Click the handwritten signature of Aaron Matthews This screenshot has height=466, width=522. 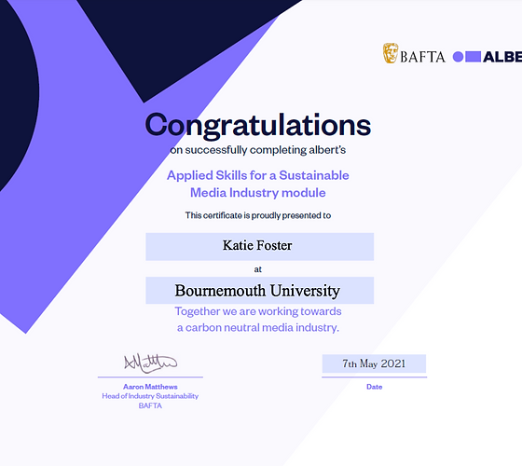pos(150,363)
